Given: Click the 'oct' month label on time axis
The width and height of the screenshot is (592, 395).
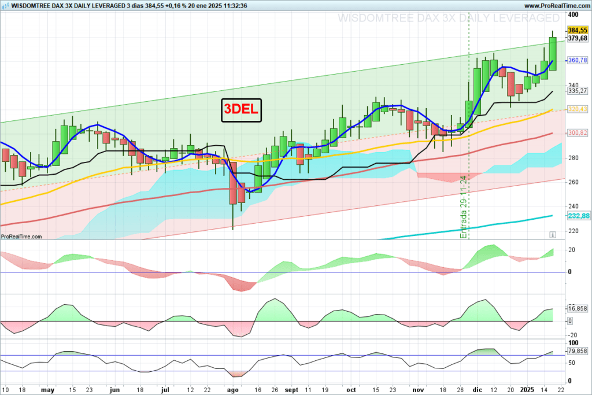Looking at the screenshot, I should point(351,390).
